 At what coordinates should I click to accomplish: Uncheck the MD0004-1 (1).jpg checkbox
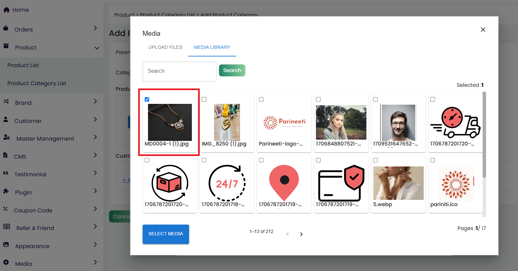147,99
